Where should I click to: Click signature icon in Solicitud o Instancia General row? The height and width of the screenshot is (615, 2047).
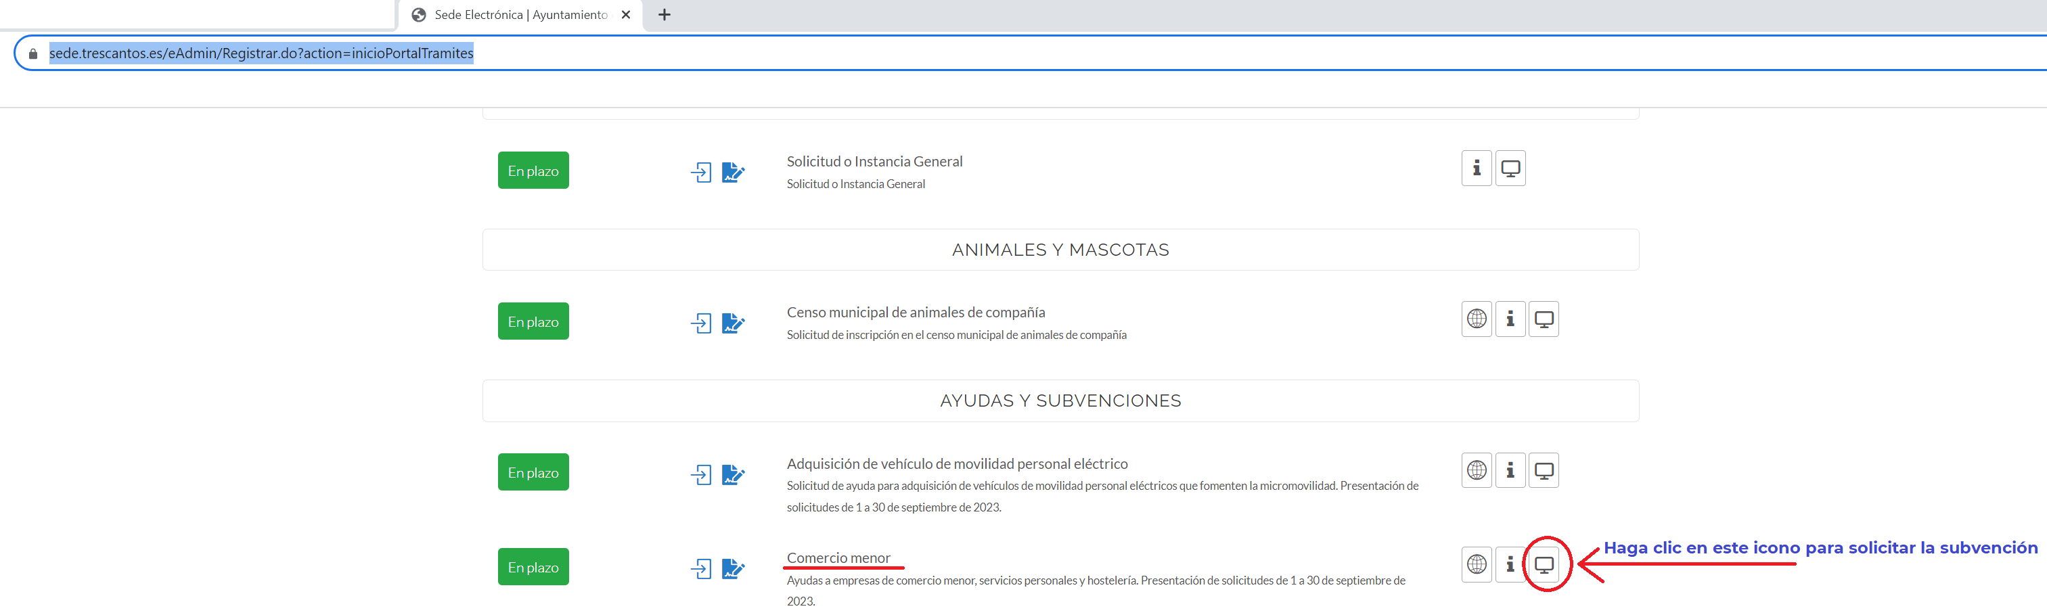tap(733, 173)
